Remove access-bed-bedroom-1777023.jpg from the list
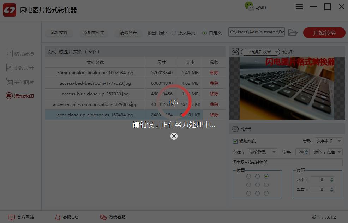 click(x=214, y=83)
